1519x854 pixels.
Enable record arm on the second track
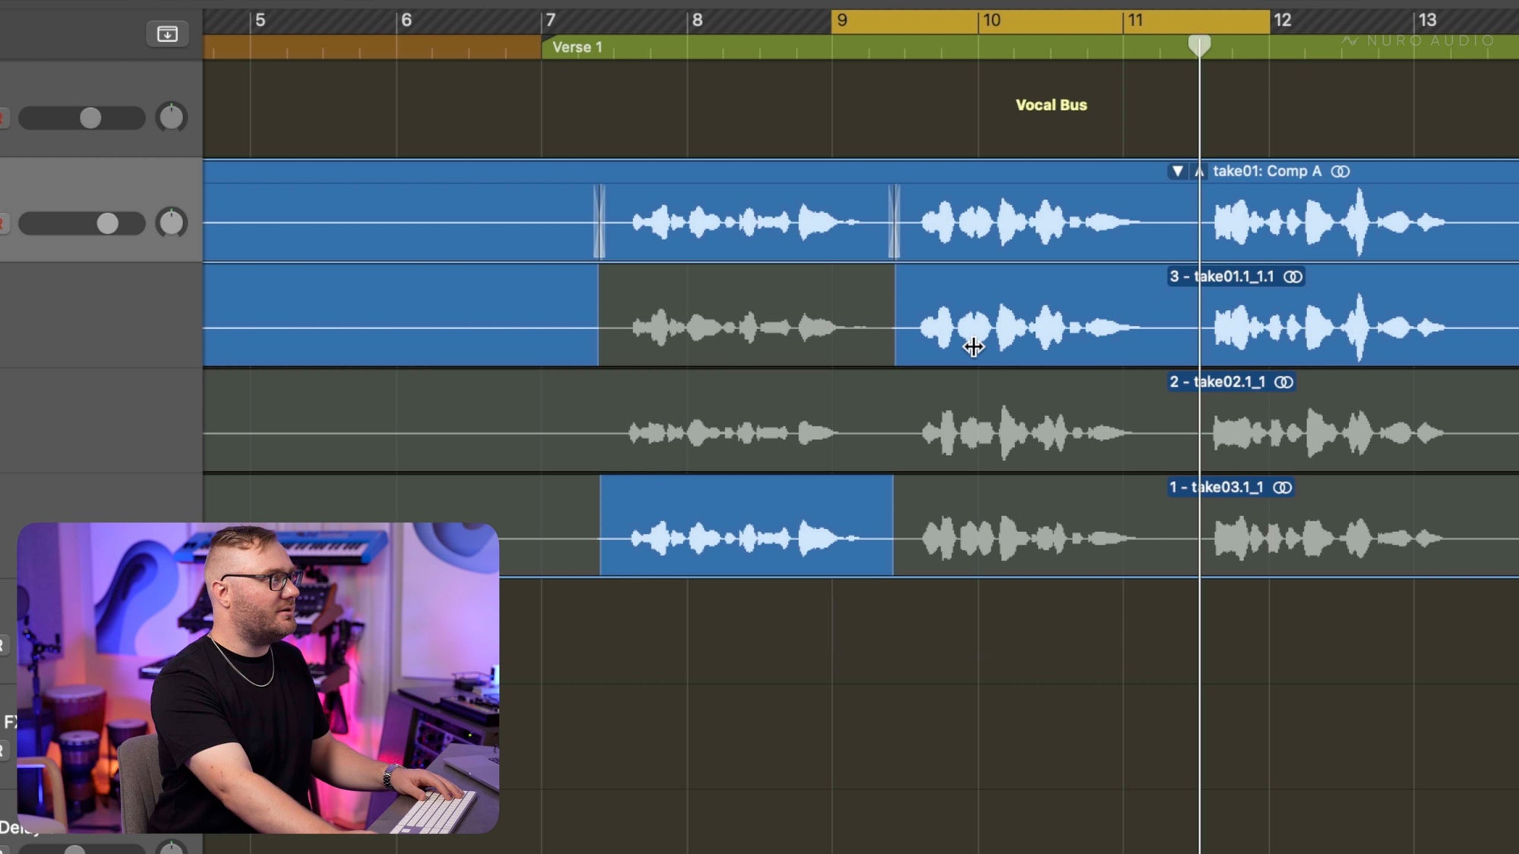[2, 222]
